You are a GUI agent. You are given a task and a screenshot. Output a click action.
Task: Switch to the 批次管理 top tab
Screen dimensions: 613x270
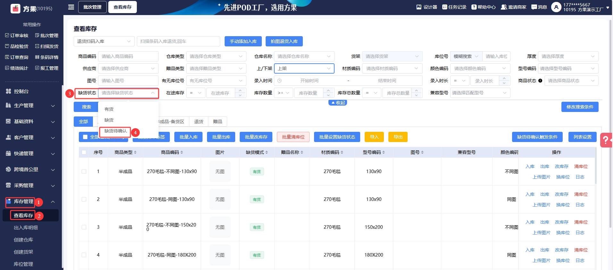(92, 7)
